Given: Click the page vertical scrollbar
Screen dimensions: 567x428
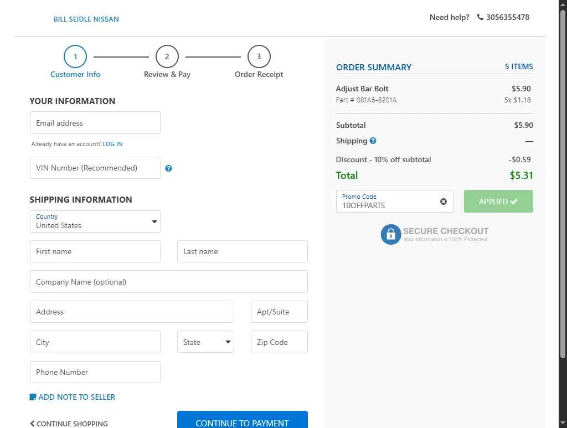Looking at the screenshot, I should click(563, 184).
